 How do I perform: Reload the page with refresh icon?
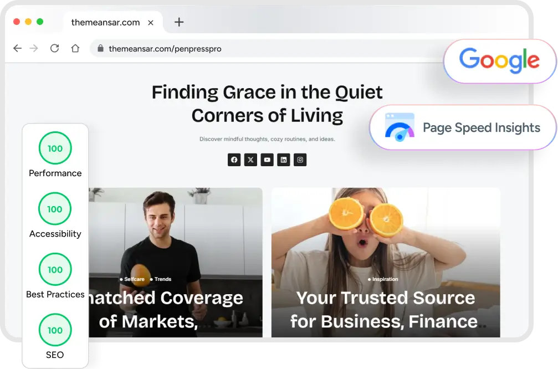(x=54, y=48)
